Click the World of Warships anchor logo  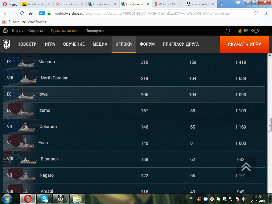pyautogui.click(x=6, y=44)
